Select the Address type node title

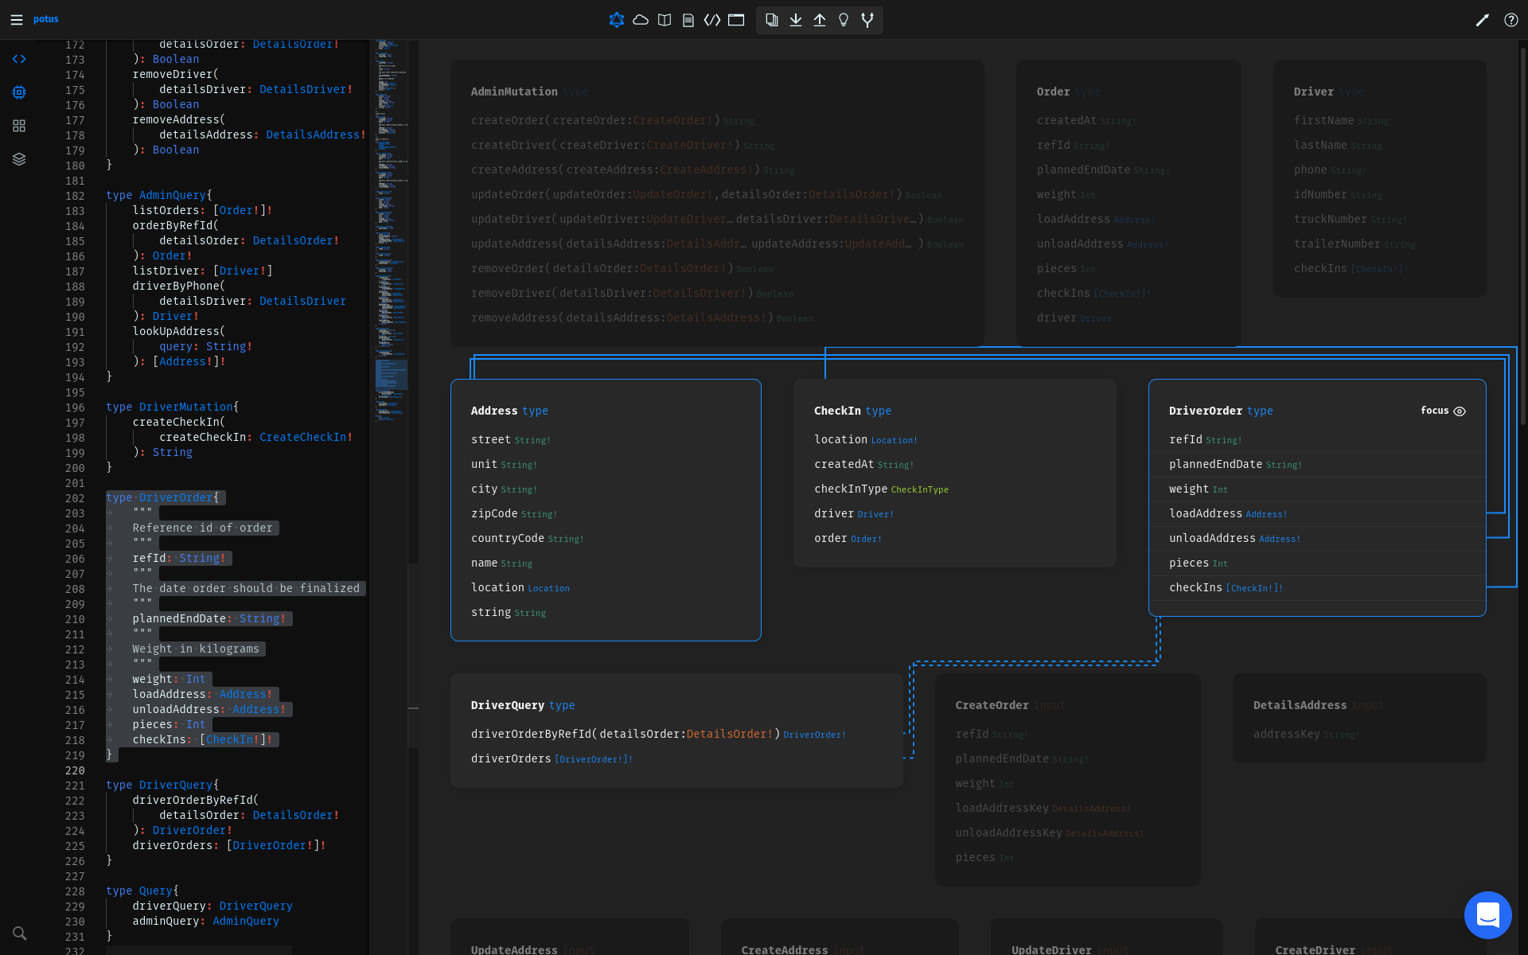click(494, 411)
